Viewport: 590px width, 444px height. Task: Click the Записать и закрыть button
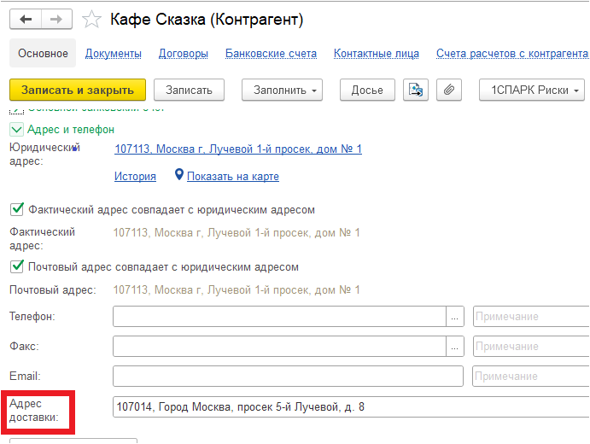coord(78,90)
